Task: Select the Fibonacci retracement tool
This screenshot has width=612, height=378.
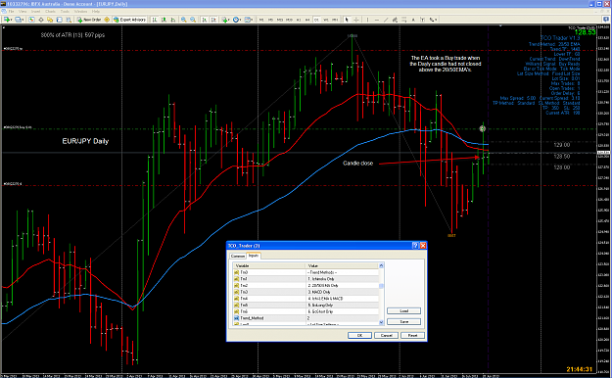Action: 404,20
